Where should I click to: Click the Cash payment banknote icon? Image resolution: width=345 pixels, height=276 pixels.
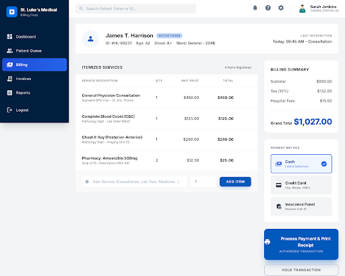coord(278,164)
